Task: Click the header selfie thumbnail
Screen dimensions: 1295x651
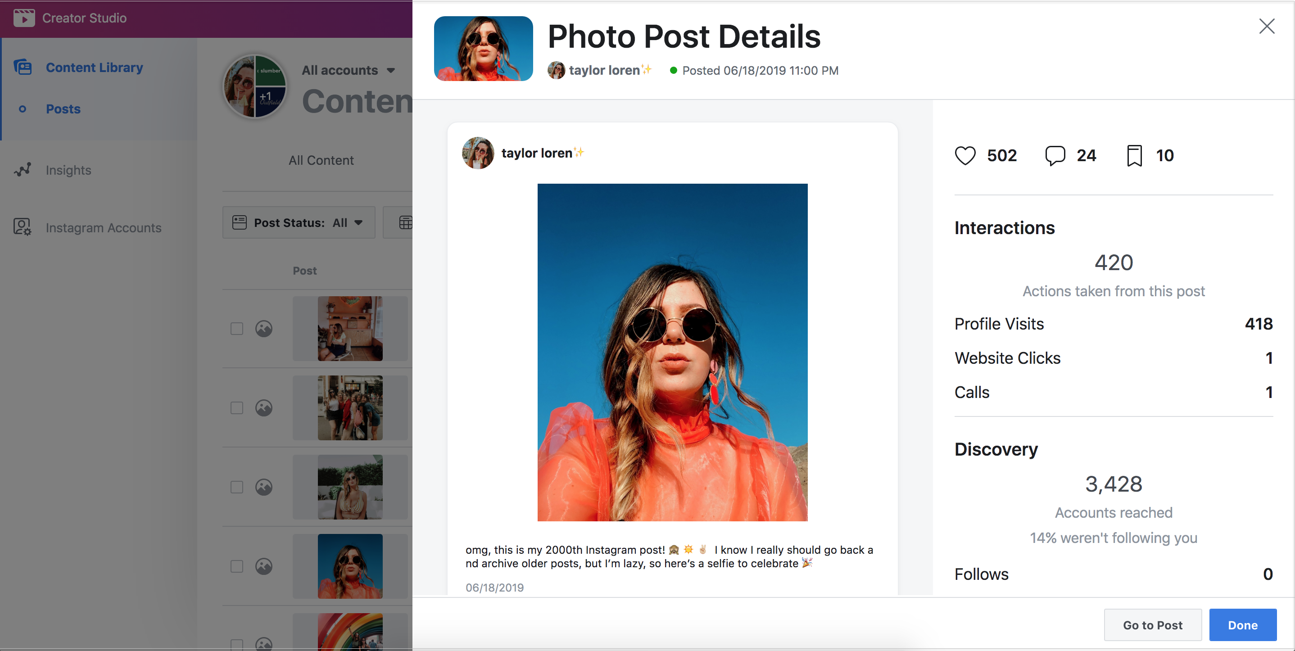Action: pyautogui.click(x=483, y=49)
